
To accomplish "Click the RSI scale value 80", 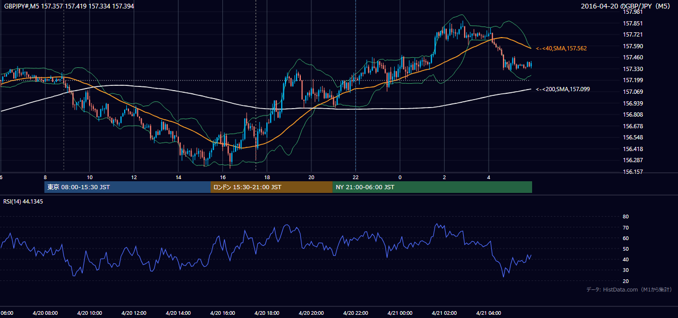I will click(625, 217).
